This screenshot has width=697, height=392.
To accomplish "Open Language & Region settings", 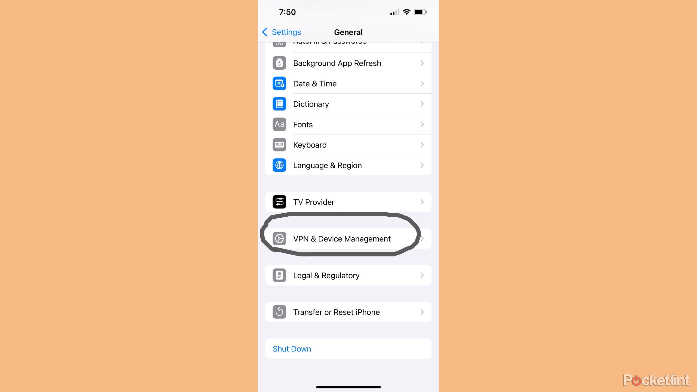I will coord(348,165).
